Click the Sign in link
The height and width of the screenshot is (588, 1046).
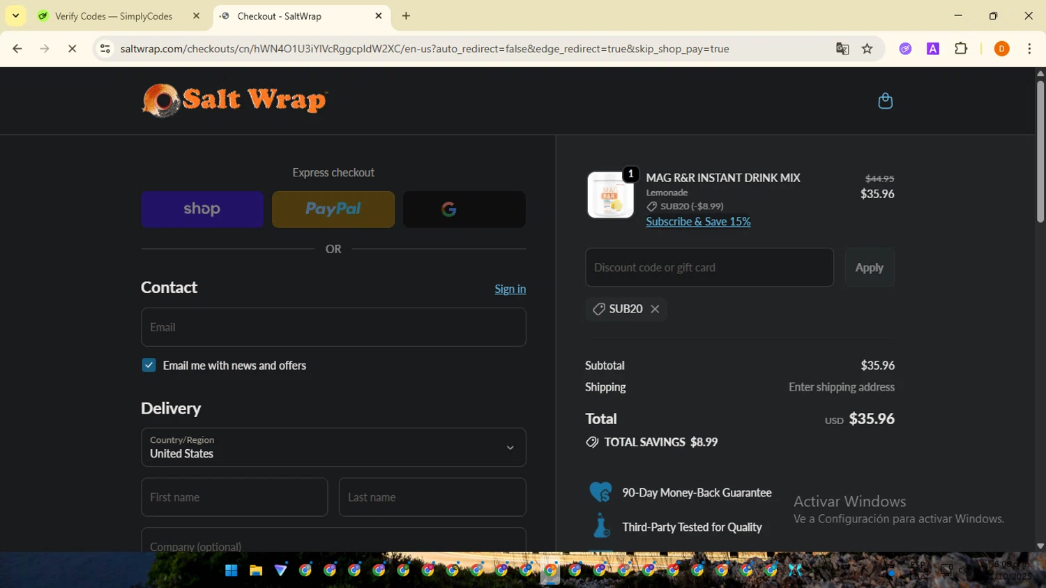pos(510,289)
